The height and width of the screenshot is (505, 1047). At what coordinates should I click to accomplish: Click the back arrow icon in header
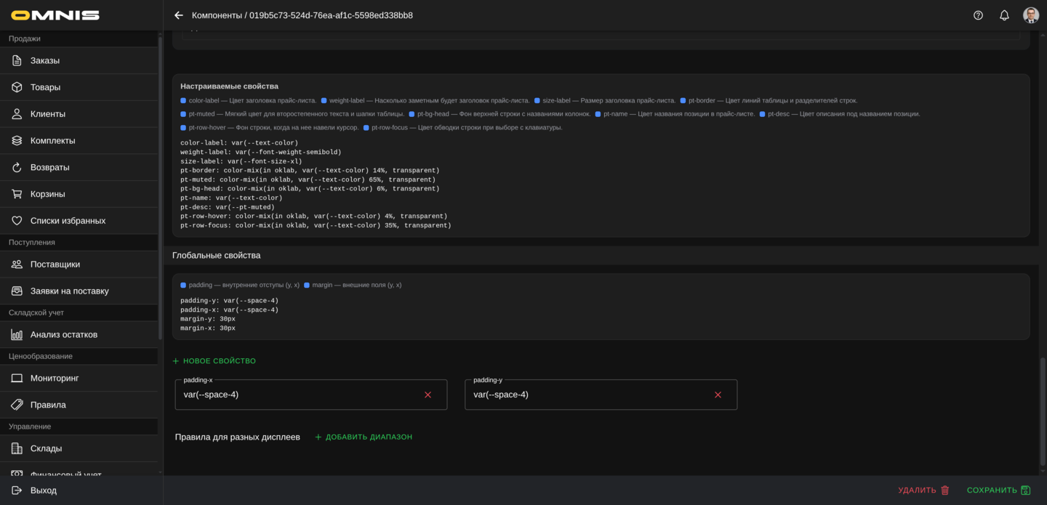(x=179, y=15)
